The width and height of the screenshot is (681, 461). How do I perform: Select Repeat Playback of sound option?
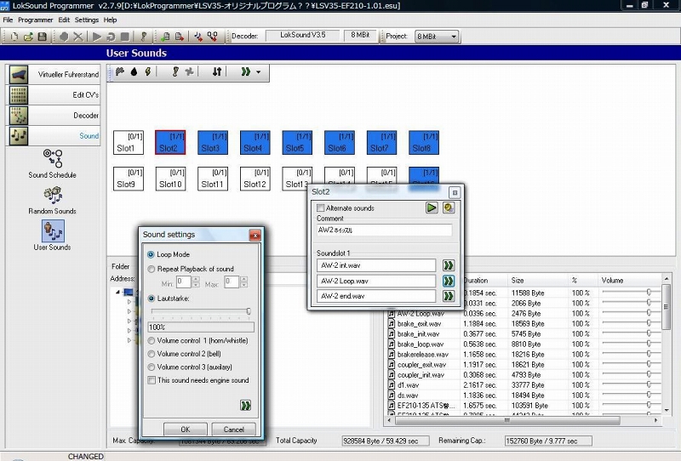point(152,269)
